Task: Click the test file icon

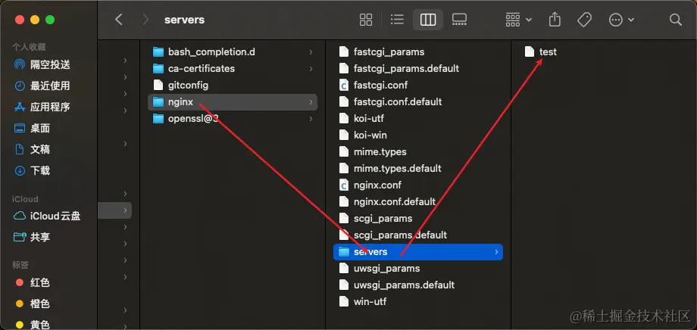Action: click(x=529, y=52)
